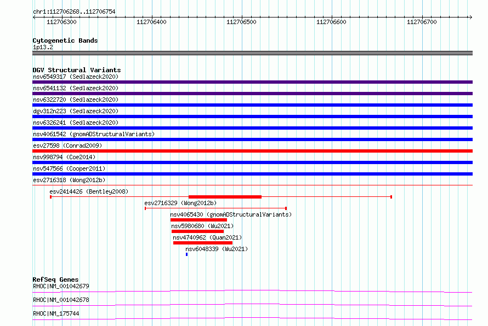Open variant nsv6048339 (Wu2021) label
Image resolution: width=488 pixels, height=326 pixels.
(217, 249)
